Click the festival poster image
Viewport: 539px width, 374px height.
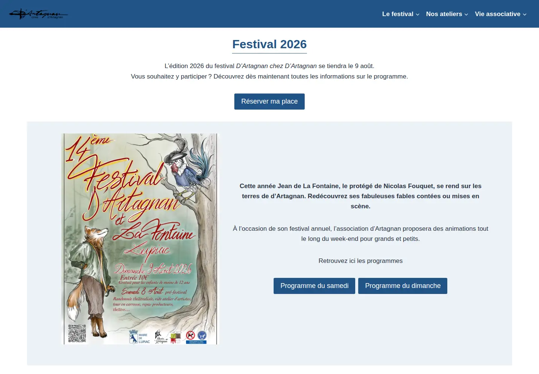tap(140, 239)
